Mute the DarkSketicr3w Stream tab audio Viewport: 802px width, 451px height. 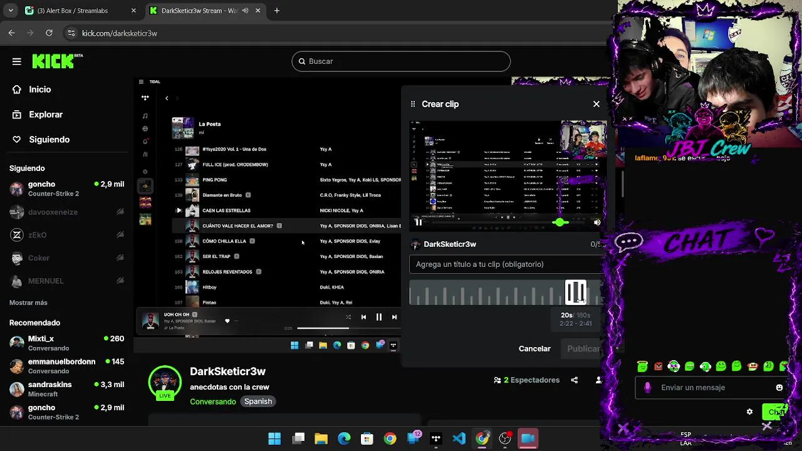click(245, 11)
